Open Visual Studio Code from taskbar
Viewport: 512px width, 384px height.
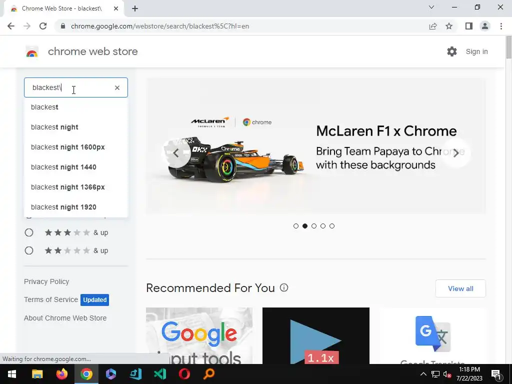click(160, 374)
